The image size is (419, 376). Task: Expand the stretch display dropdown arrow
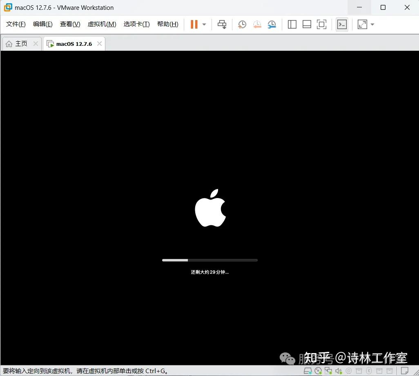coord(372,25)
